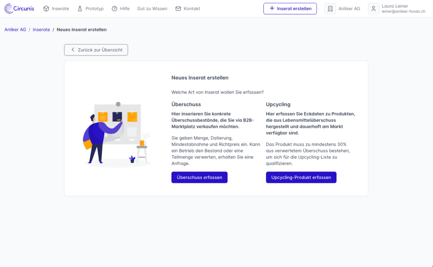Click the Kontakt envelope icon

(178, 8)
